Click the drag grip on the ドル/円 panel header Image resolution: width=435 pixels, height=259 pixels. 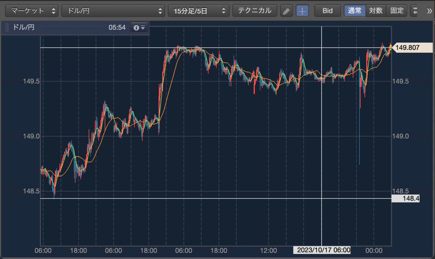[7, 28]
